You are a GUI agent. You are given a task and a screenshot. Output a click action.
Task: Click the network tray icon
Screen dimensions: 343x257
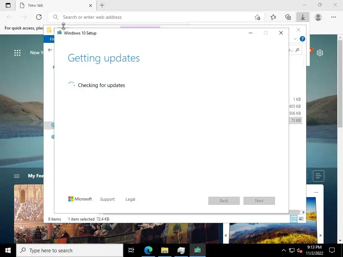[x=292, y=250]
